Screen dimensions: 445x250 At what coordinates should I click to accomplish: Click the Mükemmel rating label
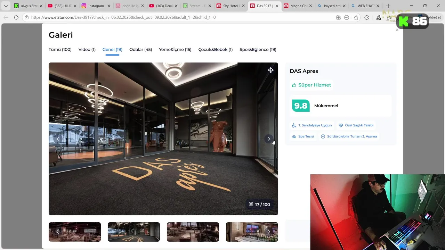(x=326, y=106)
